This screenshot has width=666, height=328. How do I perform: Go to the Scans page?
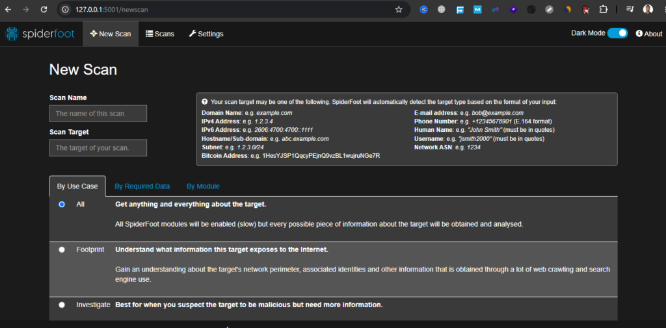coord(160,34)
